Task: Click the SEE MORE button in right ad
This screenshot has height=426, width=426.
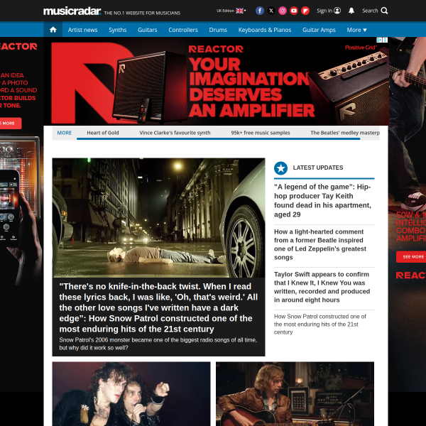Action: 411,257
